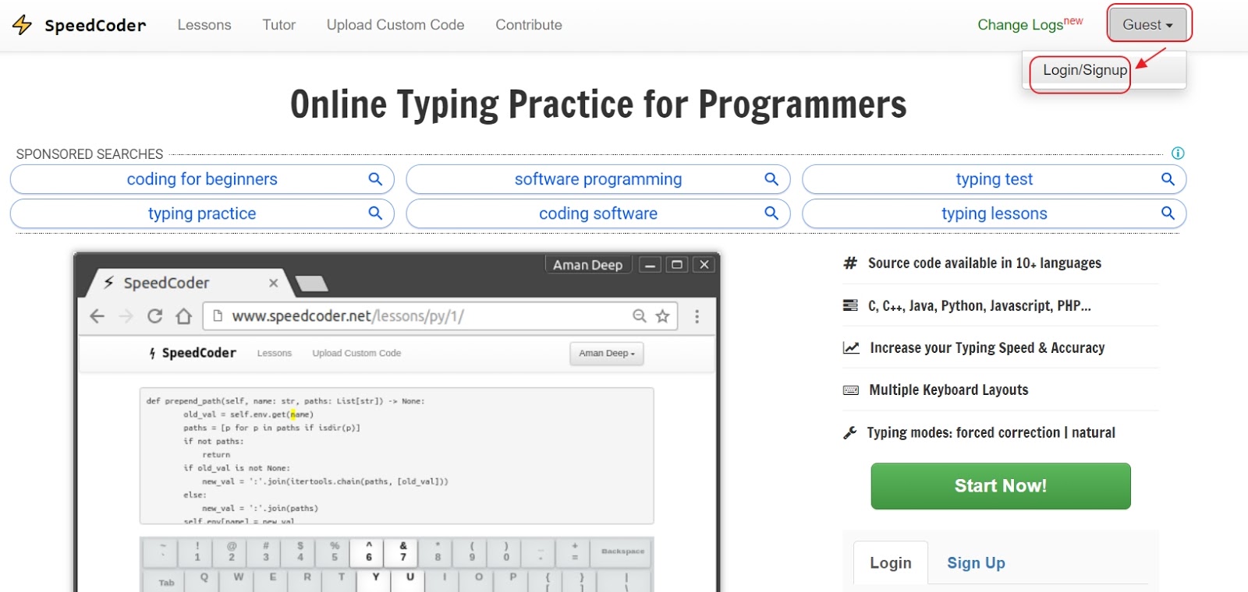This screenshot has width=1248, height=592.
Task: Switch to the Sign Up tab
Action: (976, 562)
